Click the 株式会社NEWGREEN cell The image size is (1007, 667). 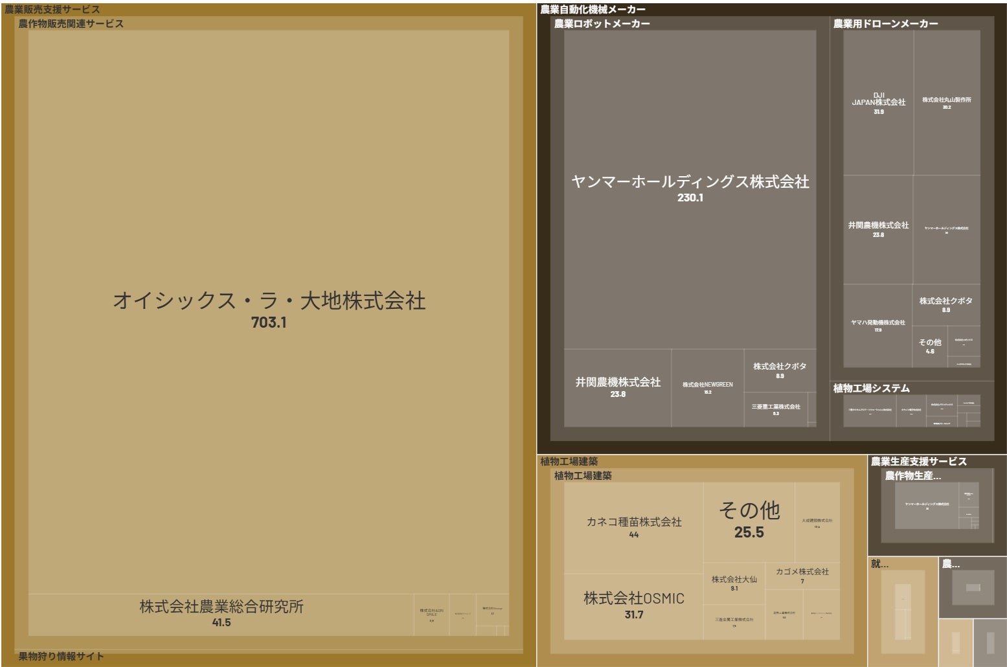click(707, 388)
